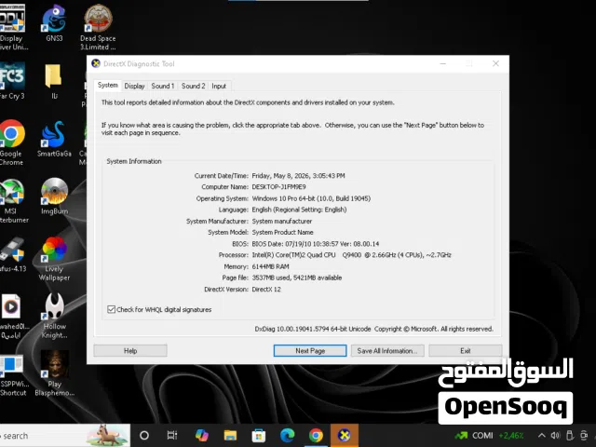Click the Memory value 6144MB RAM

click(271, 266)
